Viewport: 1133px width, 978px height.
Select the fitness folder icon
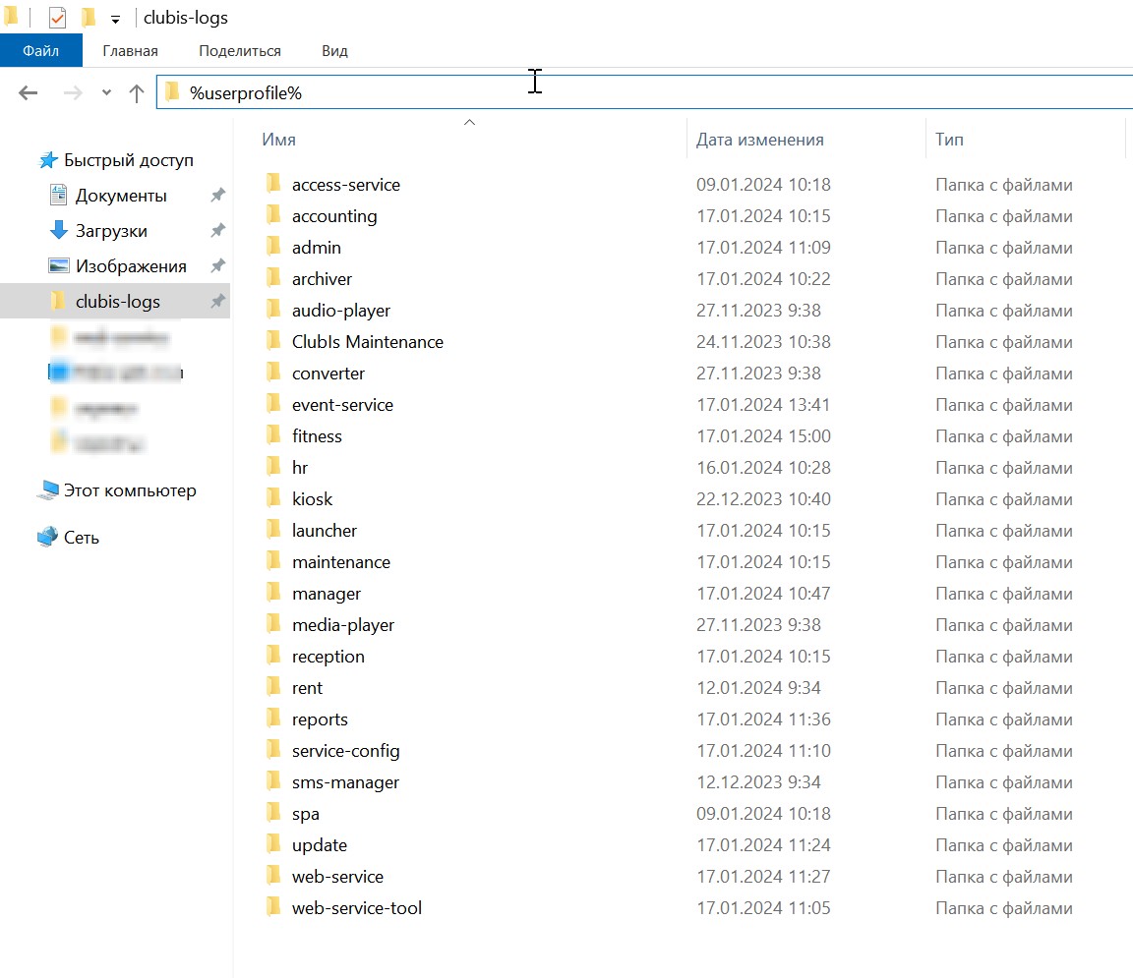(273, 435)
